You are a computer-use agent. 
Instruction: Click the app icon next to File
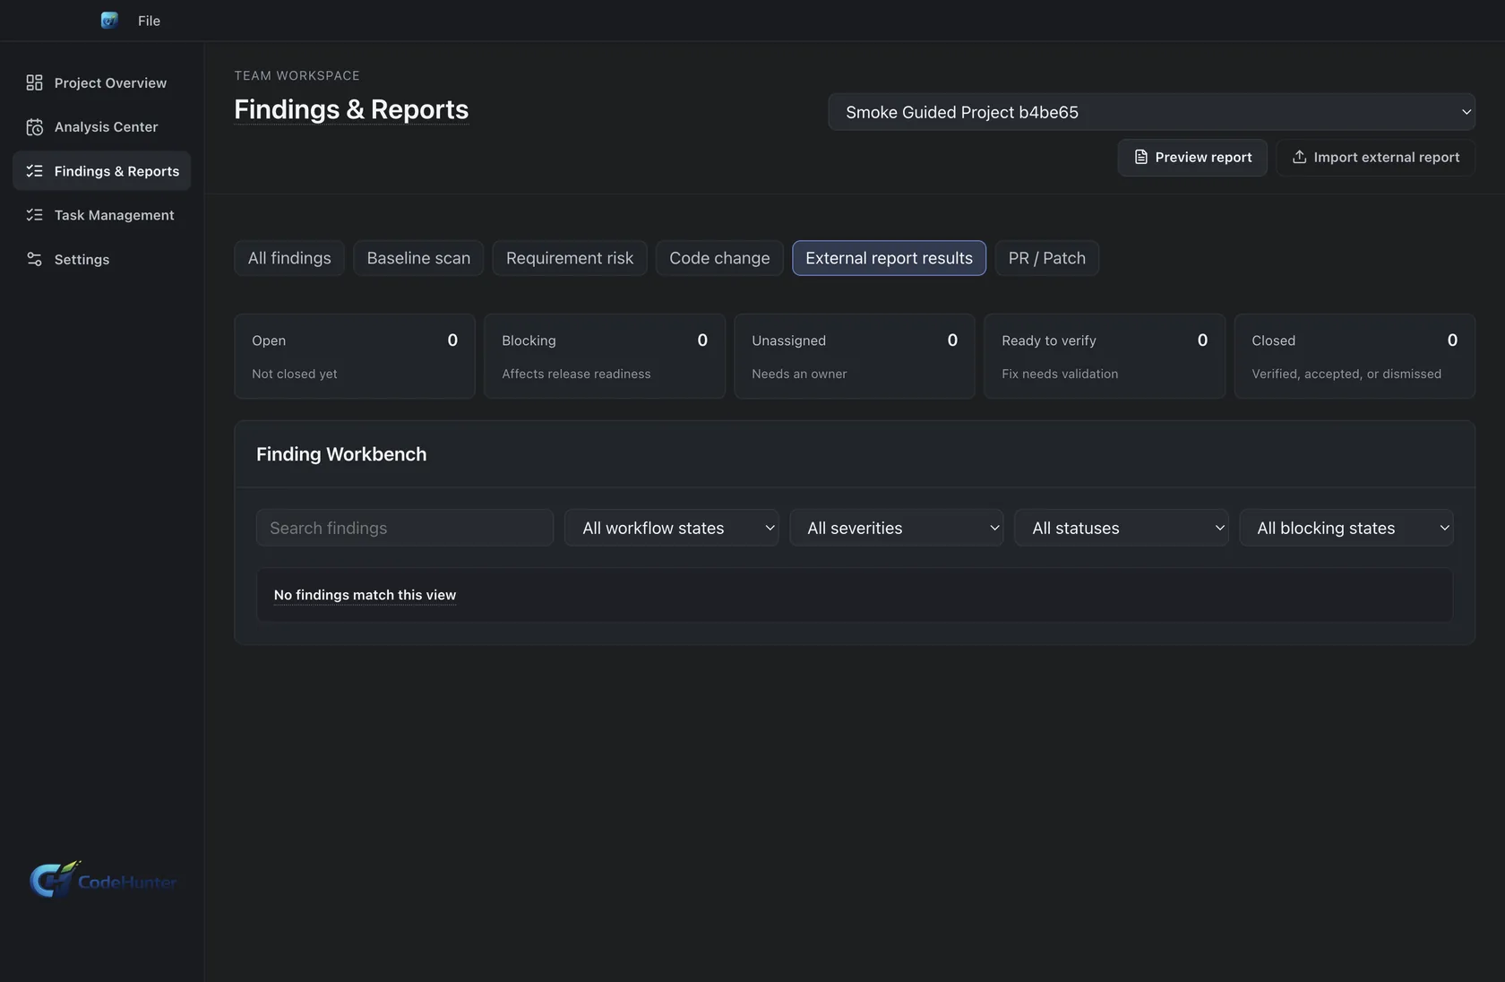pyautogui.click(x=109, y=20)
